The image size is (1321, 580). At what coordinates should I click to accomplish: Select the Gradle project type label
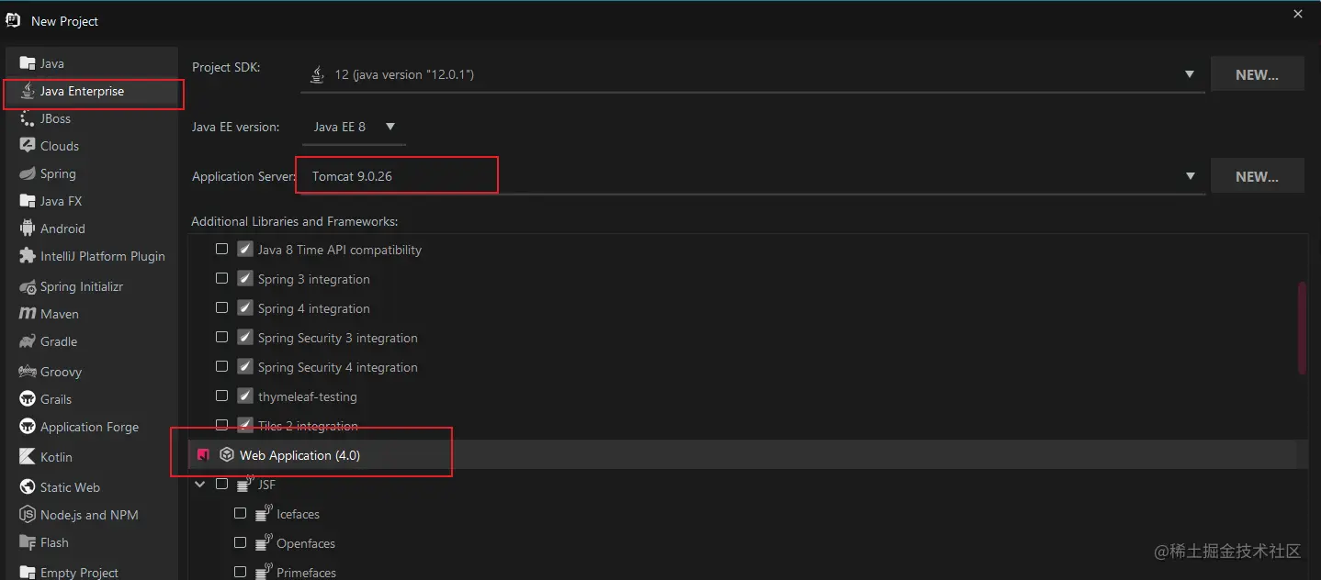pos(59,341)
